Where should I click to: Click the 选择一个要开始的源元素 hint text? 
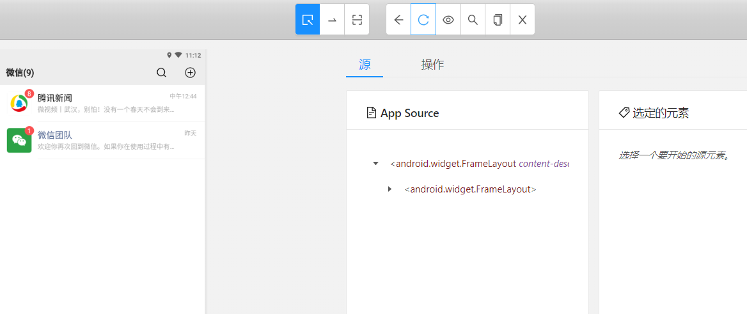[x=674, y=155]
